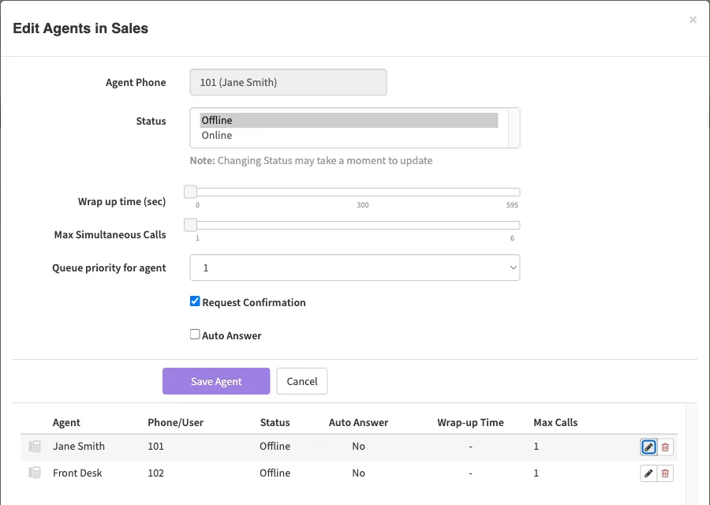The image size is (710, 505).
Task: Click the 6 mark on max calls slider
Action: coord(512,238)
